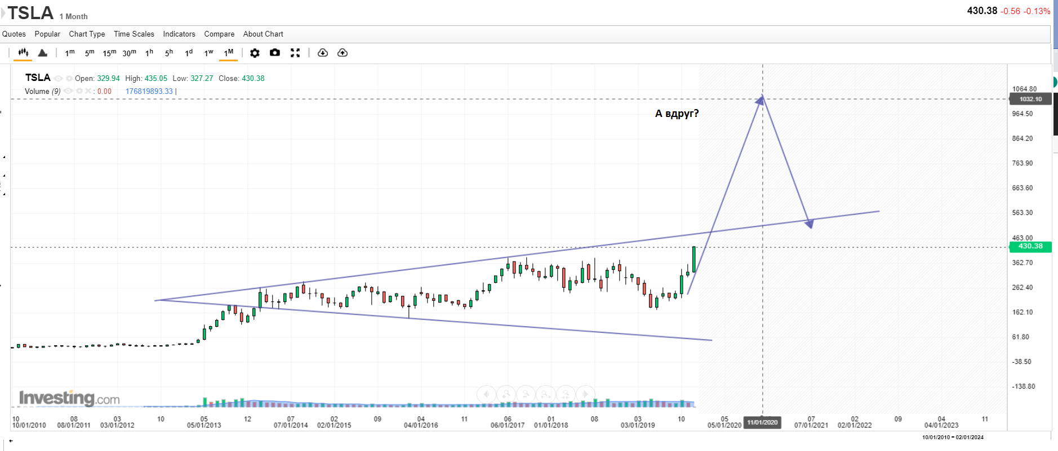Take a chart snapshot with camera icon

(275, 53)
